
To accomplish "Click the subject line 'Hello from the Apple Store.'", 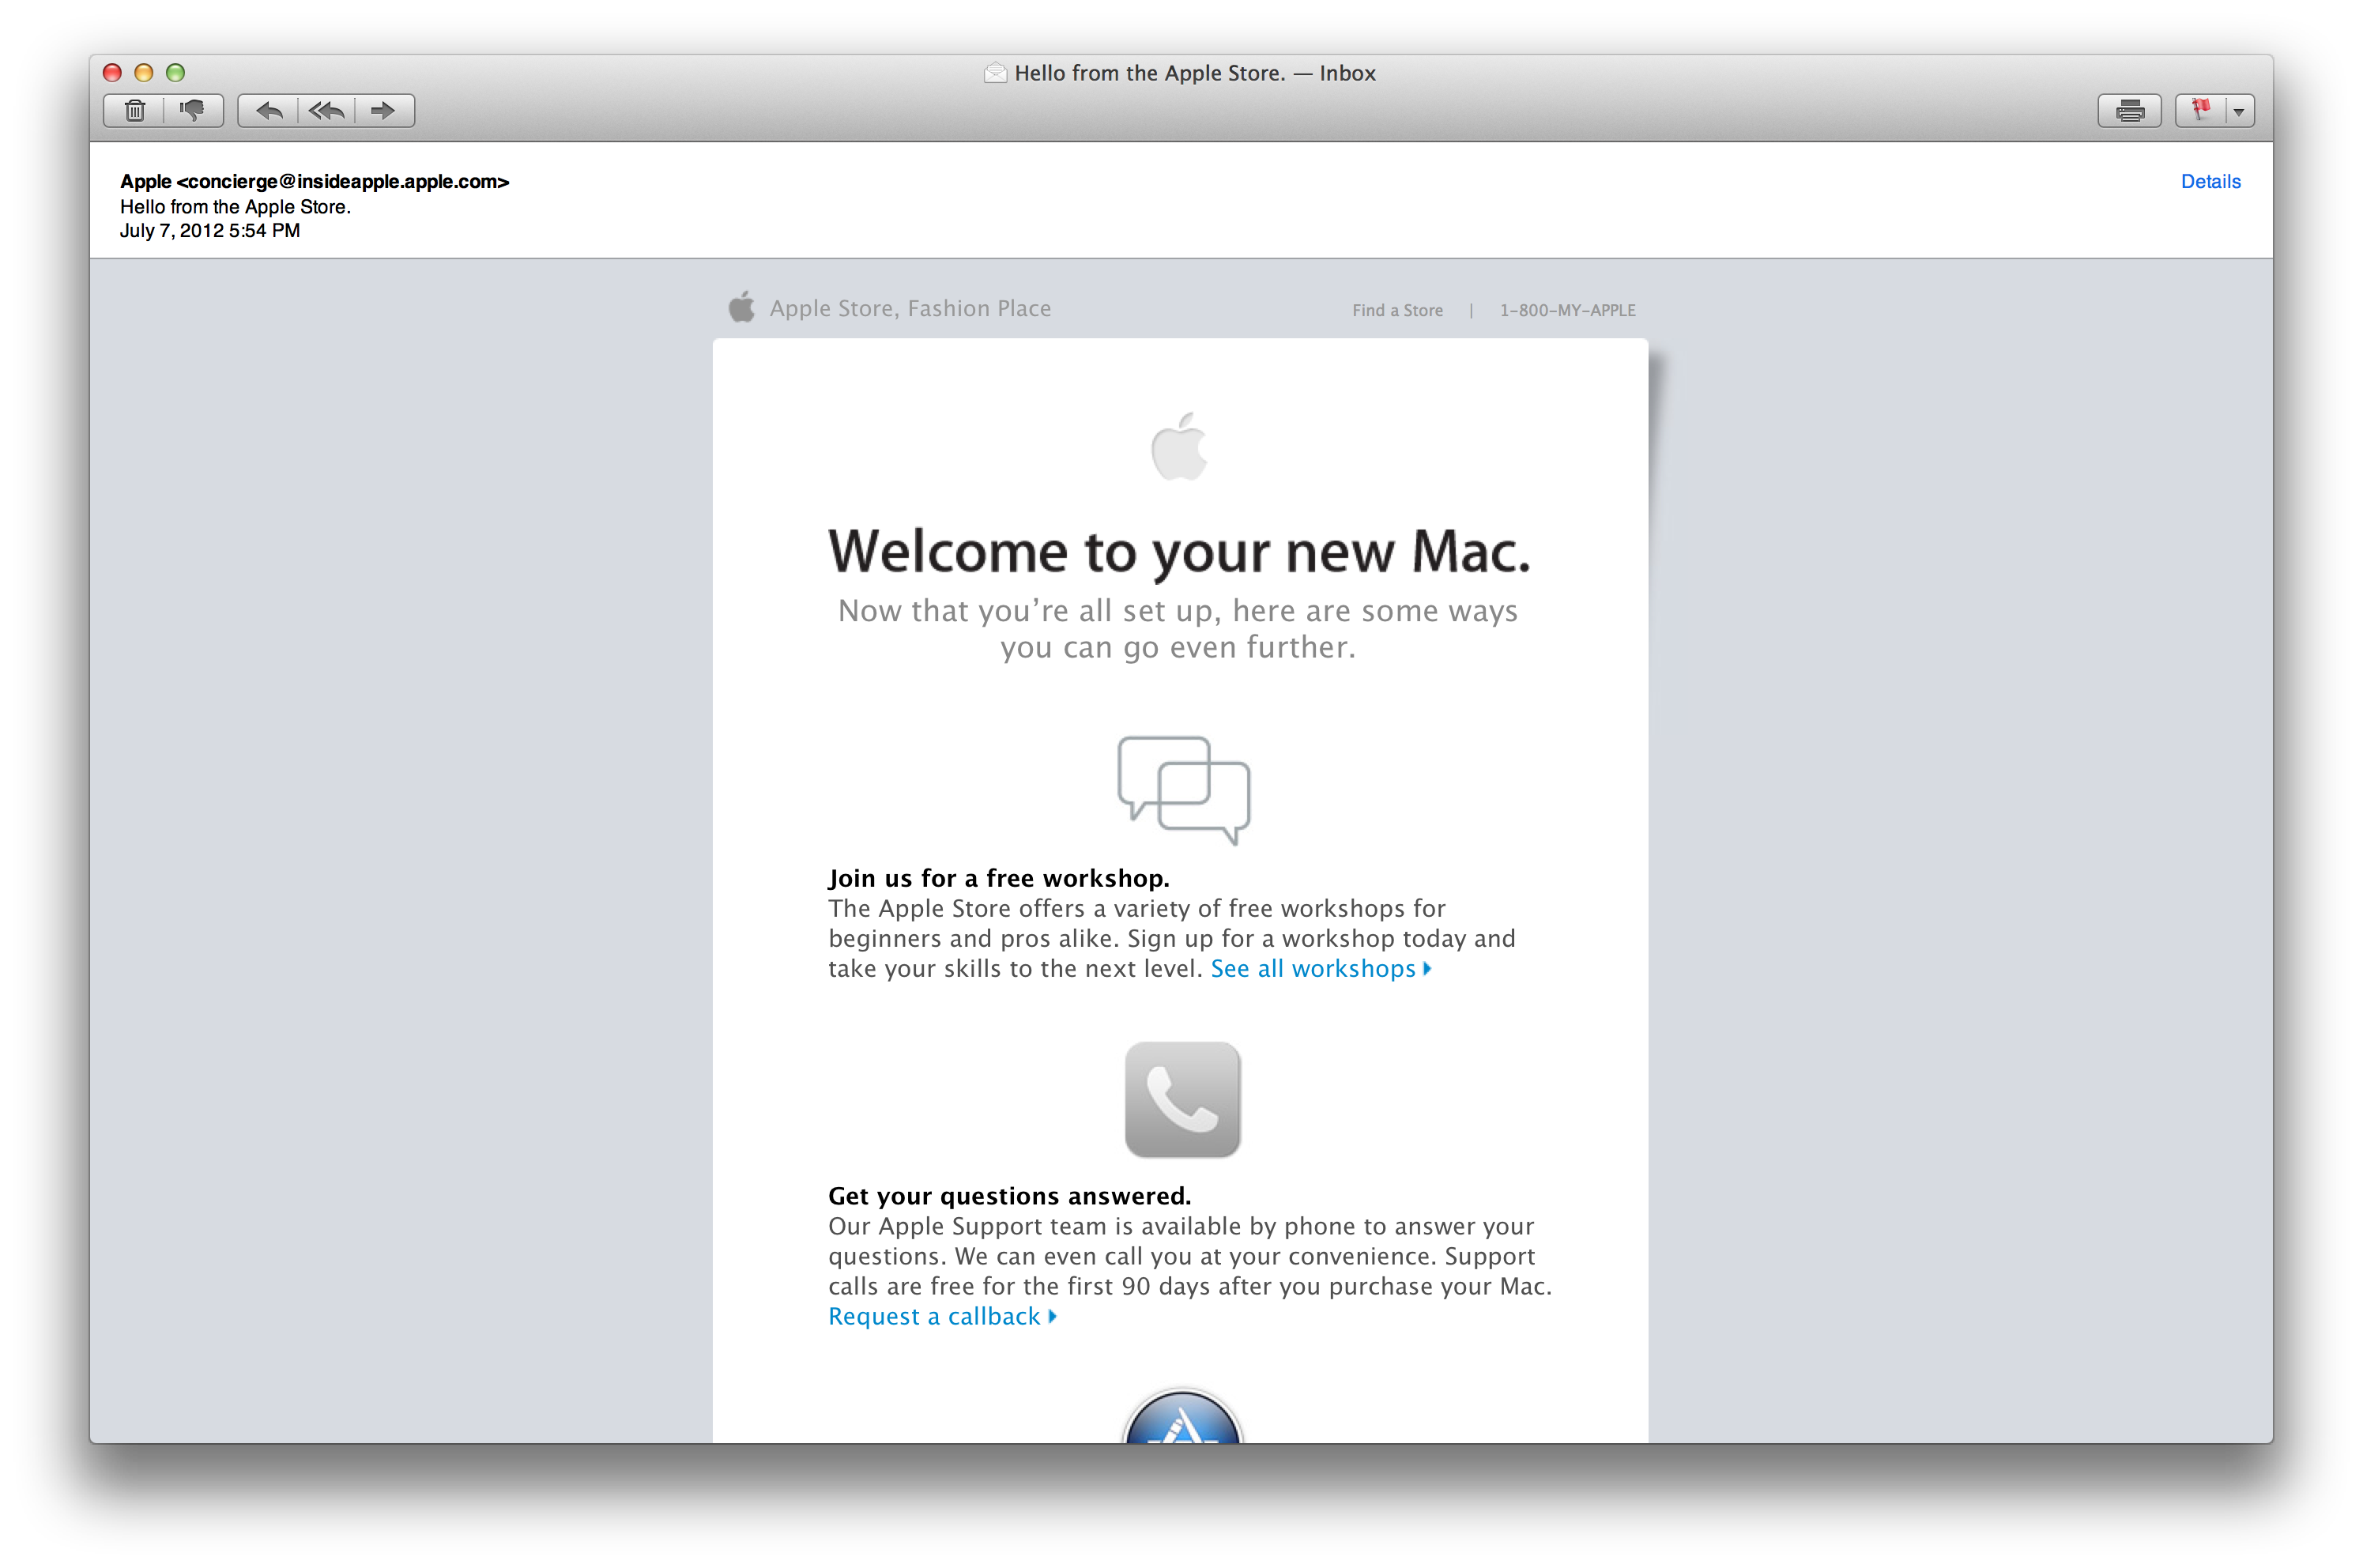I will click(x=235, y=206).
